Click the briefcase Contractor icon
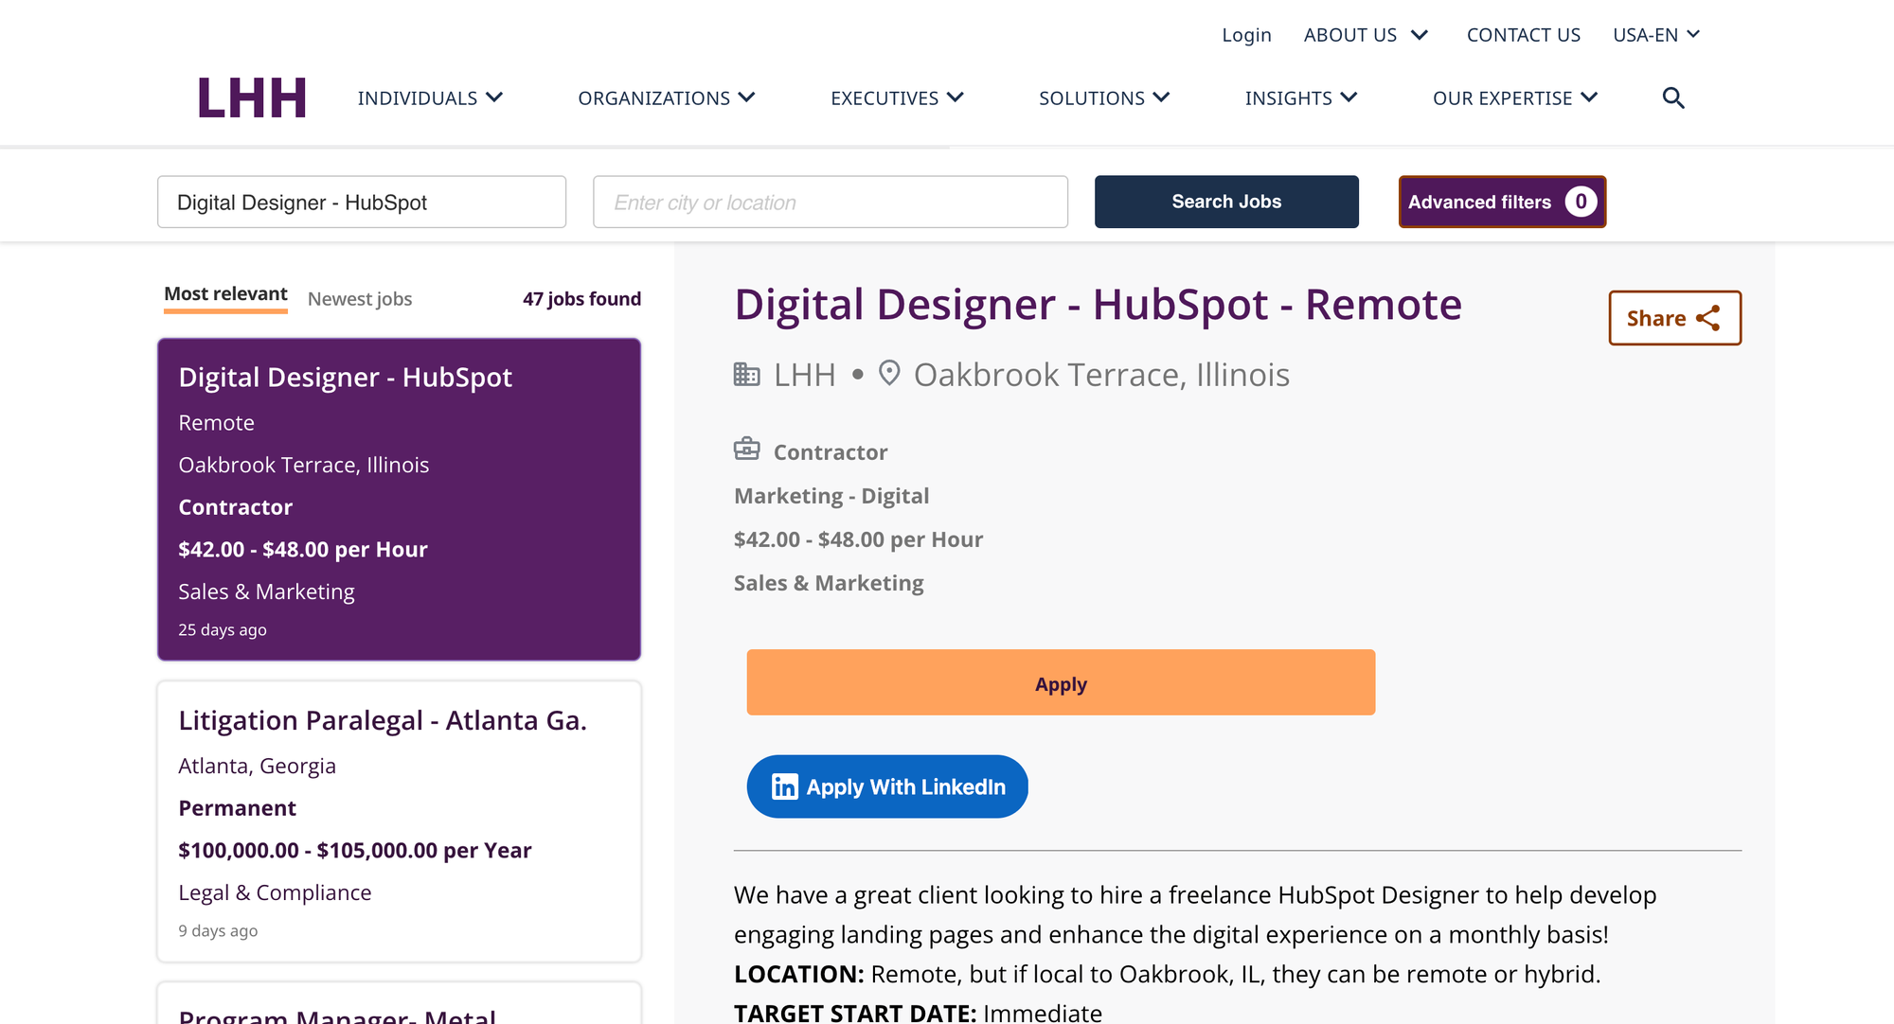This screenshot has width=1894, height=1024. click(746, 449)
